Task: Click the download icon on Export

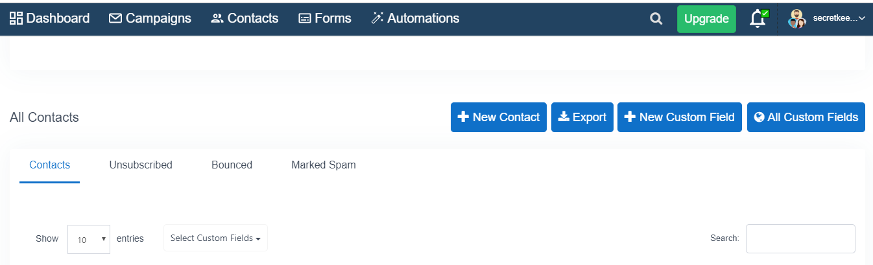Action: coord(564,117)
